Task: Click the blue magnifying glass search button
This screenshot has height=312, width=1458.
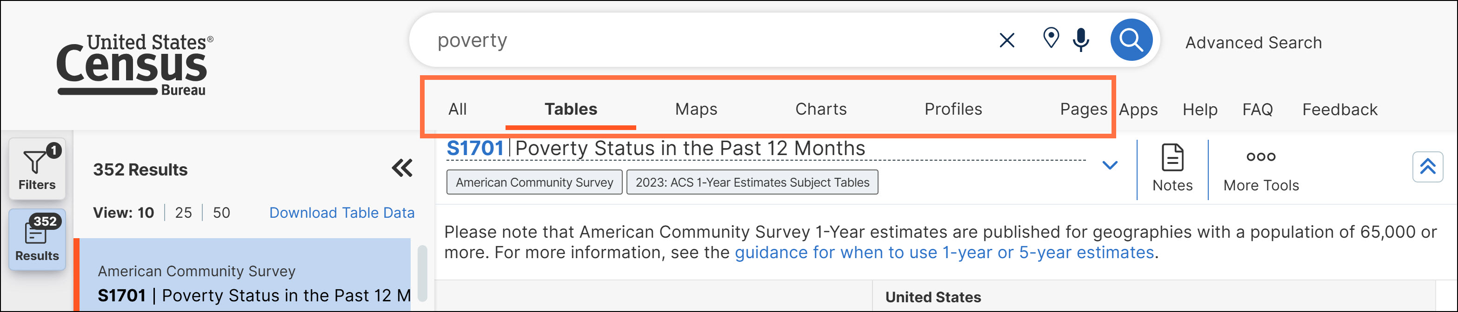Action: (1131, 40)
